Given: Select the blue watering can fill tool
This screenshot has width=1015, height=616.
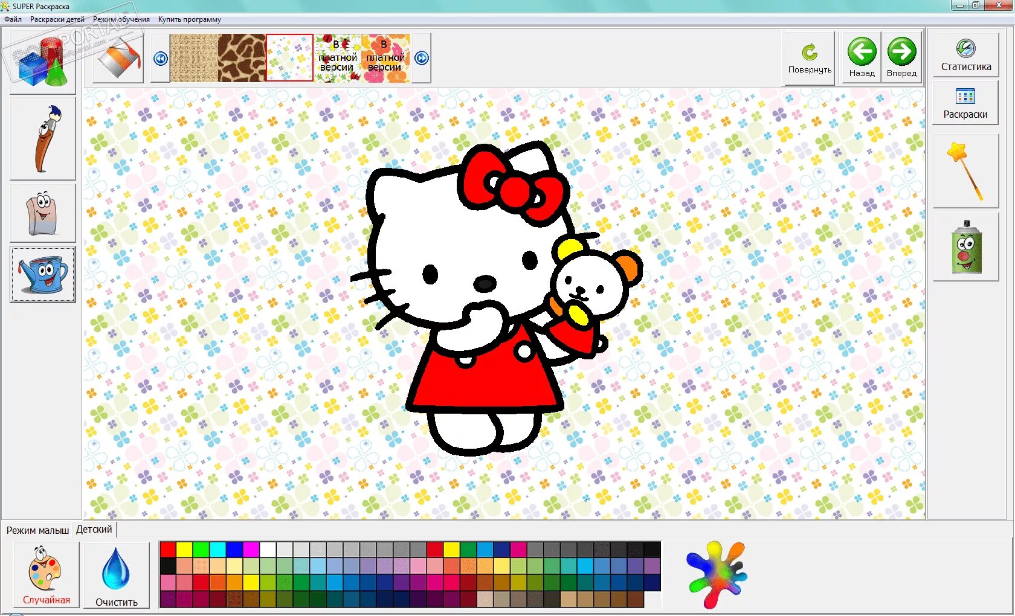Looking at the screenshot, I should tap(43, 274).
